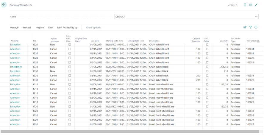Go back using the back arrow
Viewport: 264px width, 136px height.
[4, 5]
